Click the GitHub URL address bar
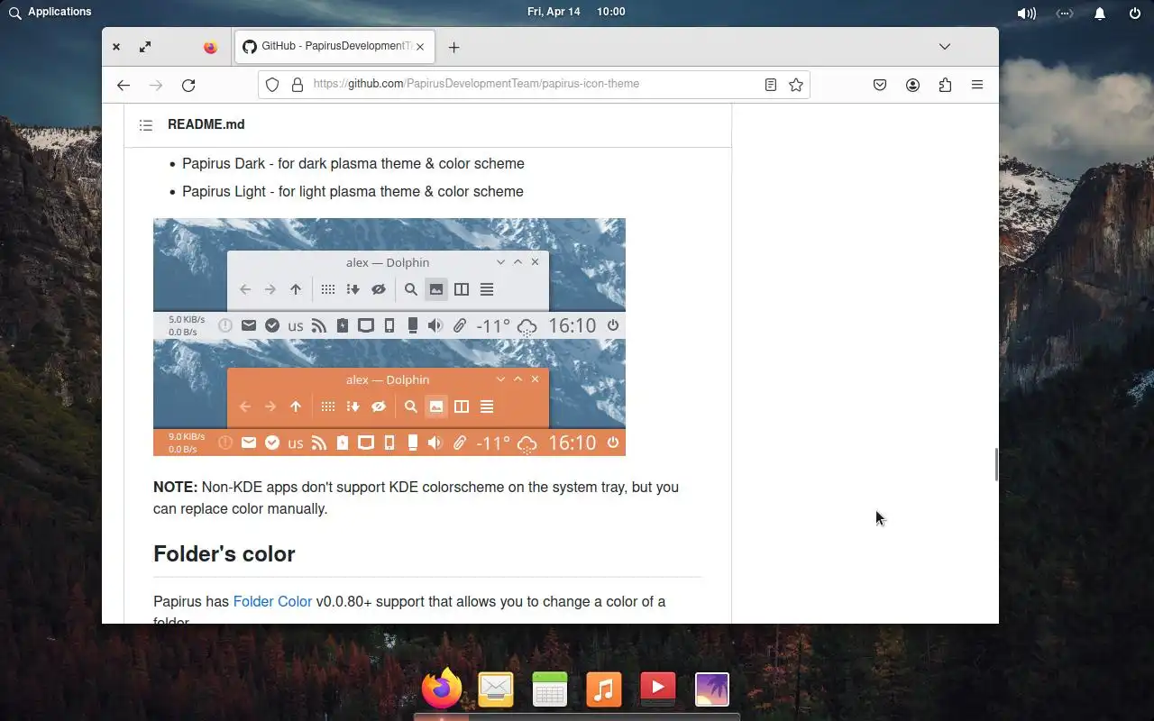 [534, 84]
